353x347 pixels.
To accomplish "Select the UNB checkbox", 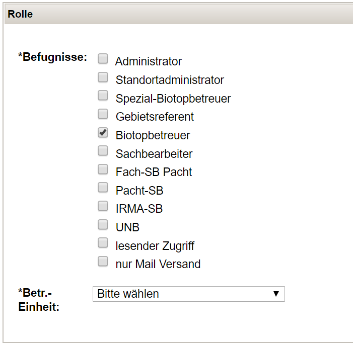I will click(x=103, y=224).
